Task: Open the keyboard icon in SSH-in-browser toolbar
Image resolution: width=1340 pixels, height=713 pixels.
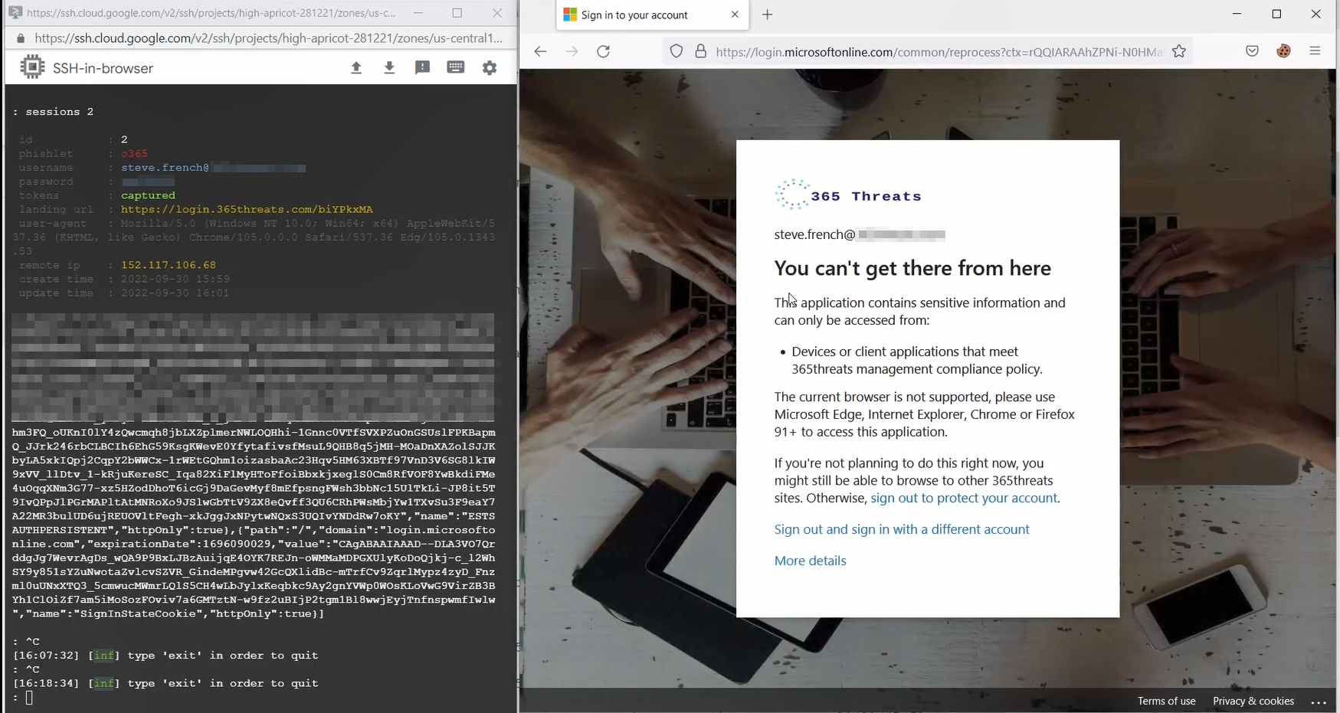Action: 456,67
